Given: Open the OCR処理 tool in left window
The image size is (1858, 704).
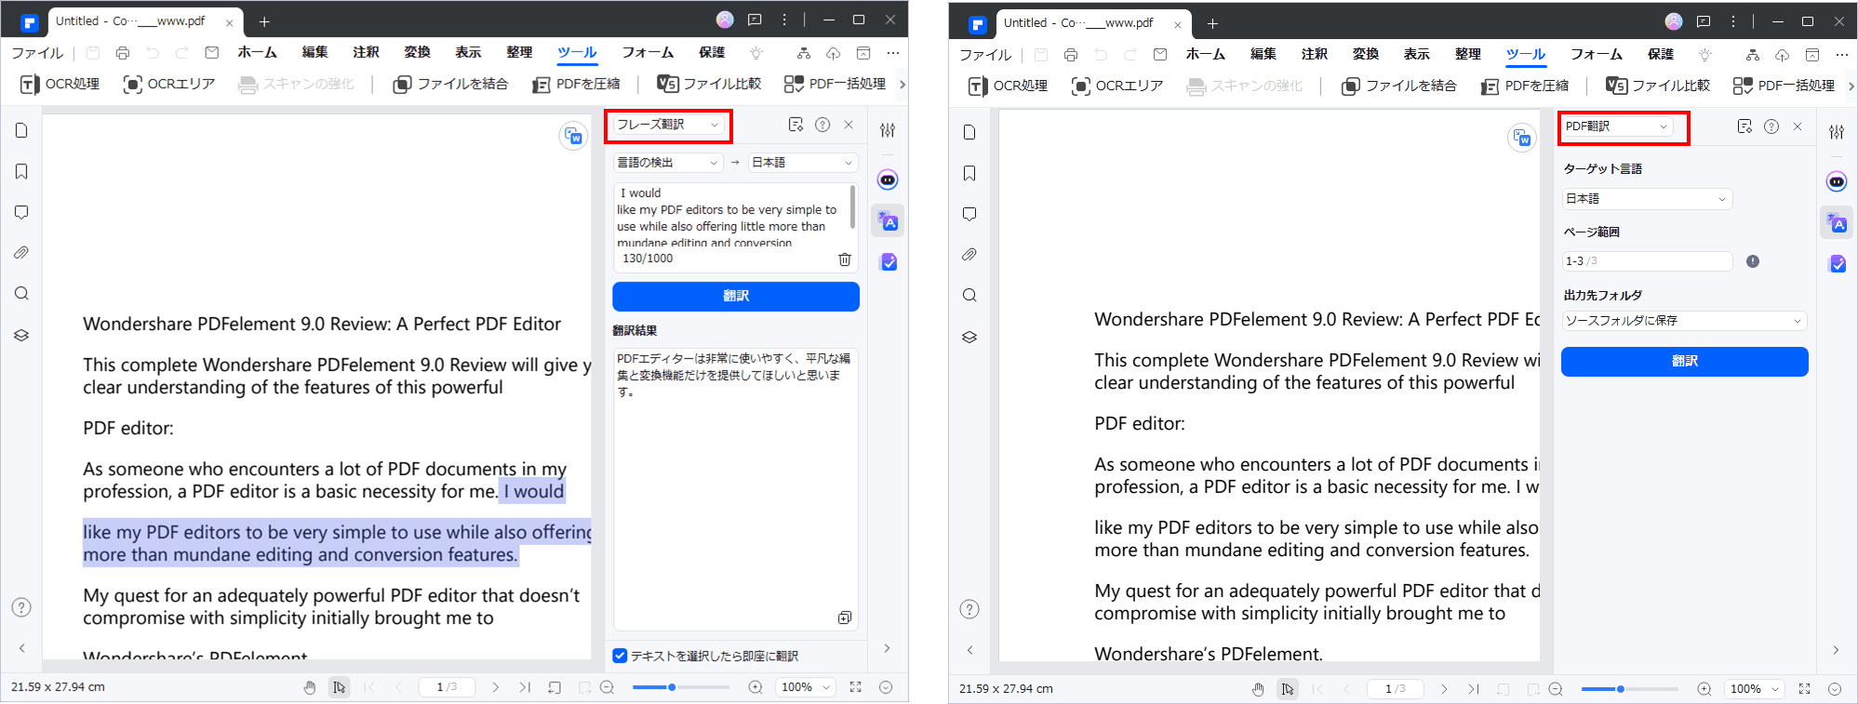Looking at the screenshot, I should [x=60, y=84].
